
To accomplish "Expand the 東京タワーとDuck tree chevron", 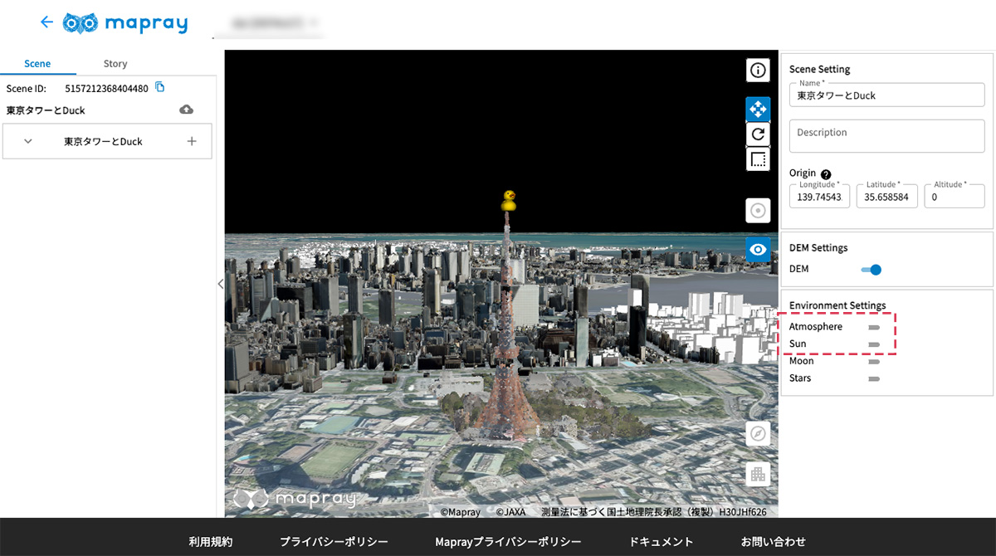I will click(x=28, y=142).
